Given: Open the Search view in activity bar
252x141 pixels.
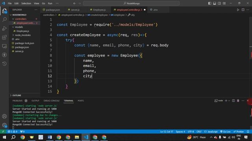Looking at the screenshot, I should 4,20.
